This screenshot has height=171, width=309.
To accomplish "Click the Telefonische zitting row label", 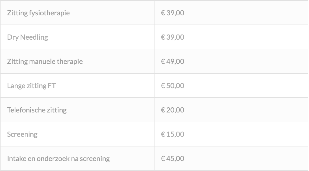I will coord(37,110).
